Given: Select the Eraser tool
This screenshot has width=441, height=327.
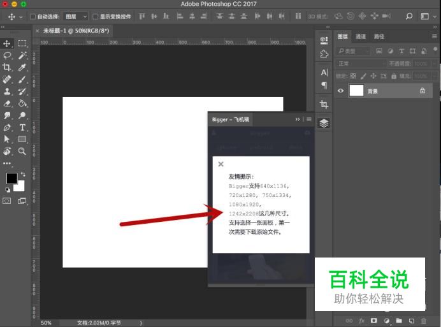Looking at the screenshot, I should 7,103.
